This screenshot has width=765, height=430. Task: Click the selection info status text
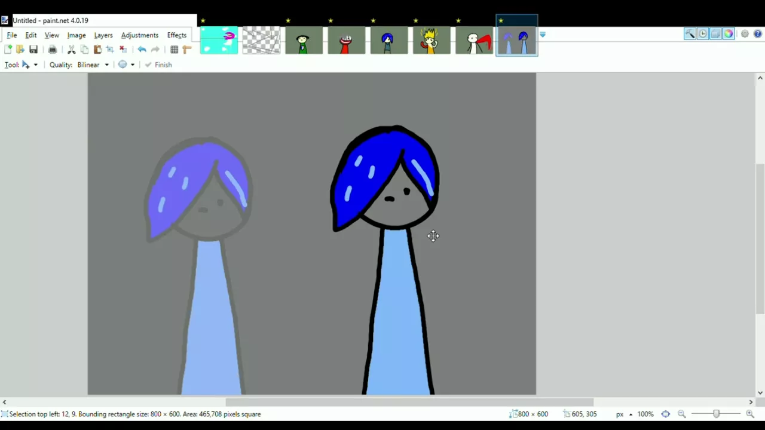pyautogui.click(x=135, y=414)
